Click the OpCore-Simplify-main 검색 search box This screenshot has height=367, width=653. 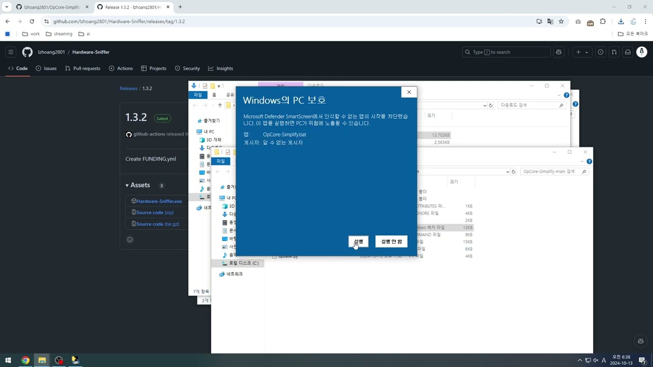click(554, 172)
